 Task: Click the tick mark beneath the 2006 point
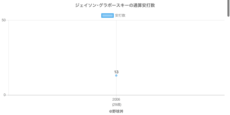pos(116,96)
